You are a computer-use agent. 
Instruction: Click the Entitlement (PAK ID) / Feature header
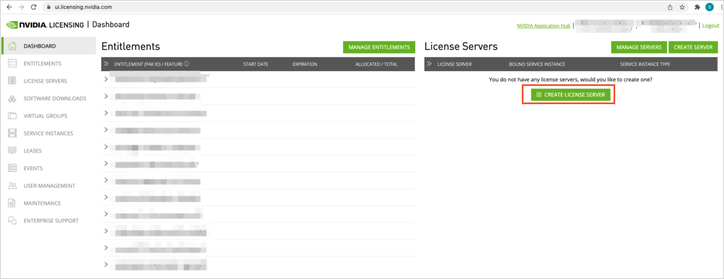(149, 64)
